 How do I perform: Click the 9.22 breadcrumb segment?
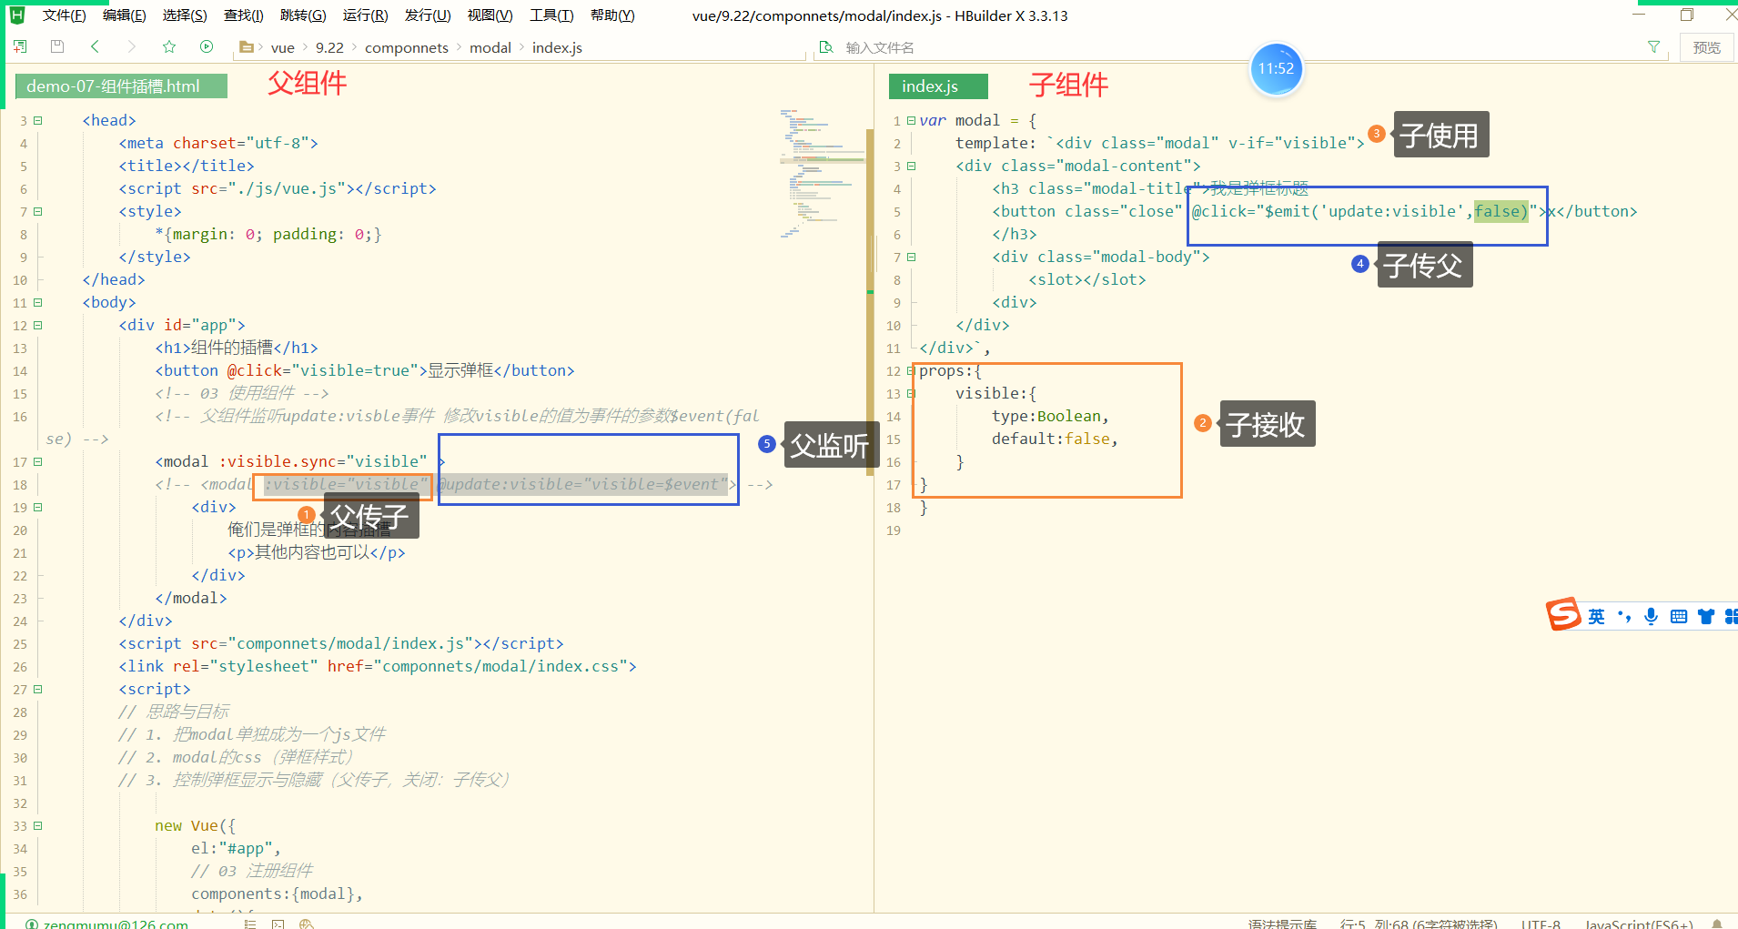click(329, 47)
